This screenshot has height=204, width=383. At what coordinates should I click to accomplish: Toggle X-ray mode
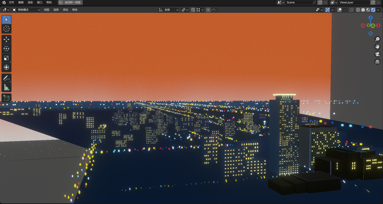(x=351, y=10)
